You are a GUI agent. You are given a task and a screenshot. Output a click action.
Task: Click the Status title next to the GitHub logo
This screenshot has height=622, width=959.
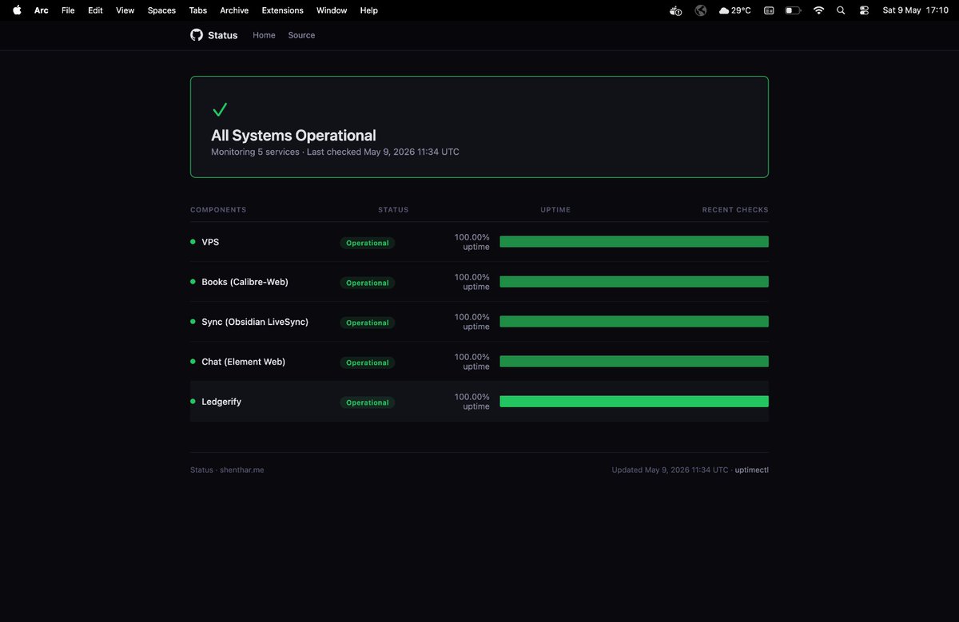click(223, 35)
